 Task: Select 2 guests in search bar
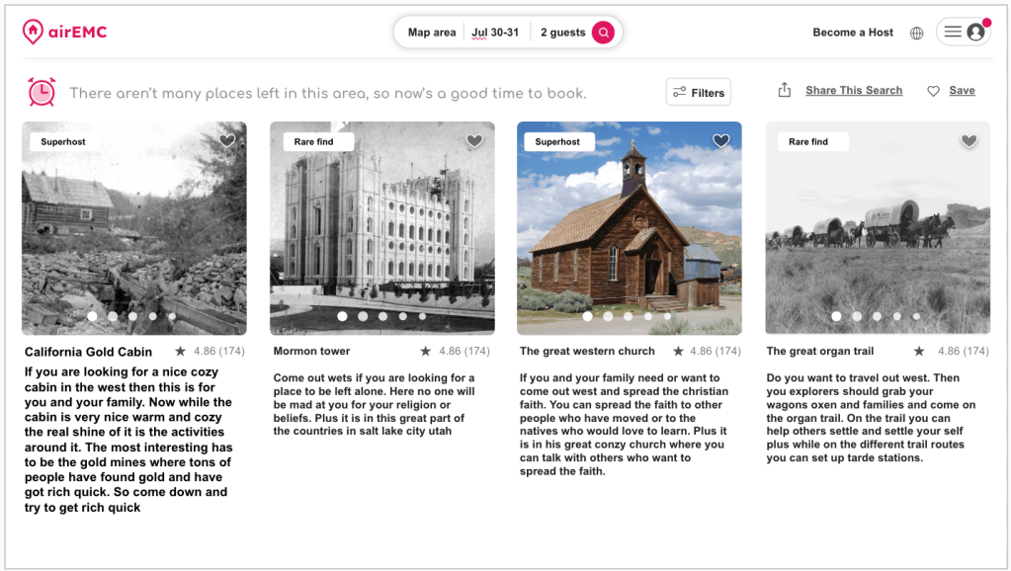[x=562, y=33]
